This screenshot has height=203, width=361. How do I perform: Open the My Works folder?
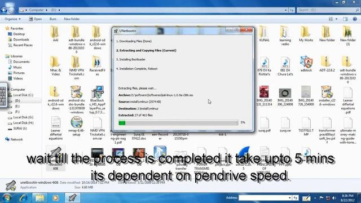(x=306, y=34)
